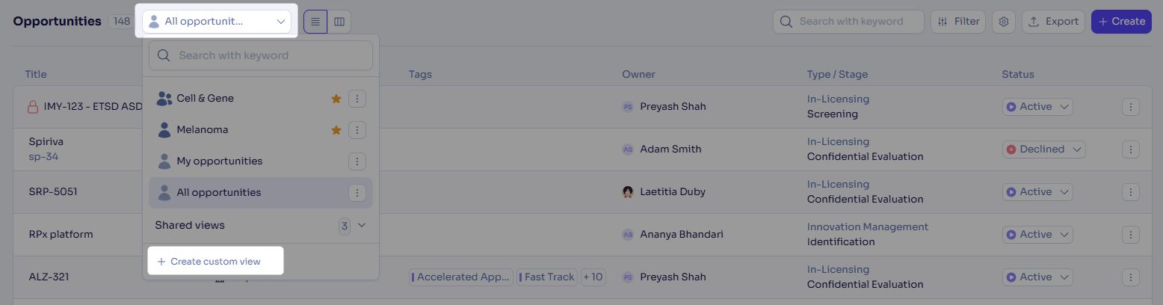Switch to board column view
The height and width of the screenshot is (305, 1163).
click(x=339, y=22)
